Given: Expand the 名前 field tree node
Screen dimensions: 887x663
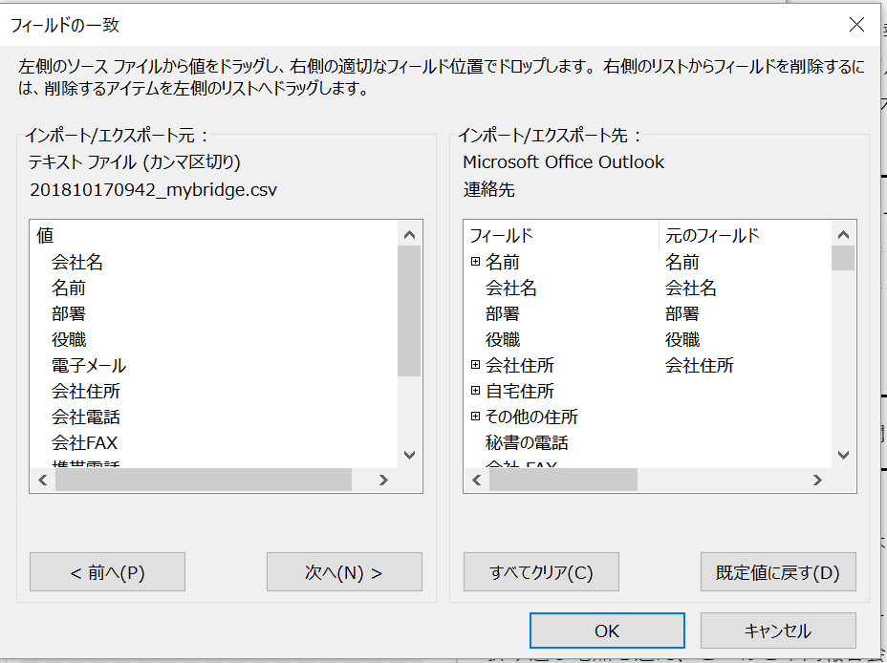Looking at the screenshot, I should tap(475, 262).
